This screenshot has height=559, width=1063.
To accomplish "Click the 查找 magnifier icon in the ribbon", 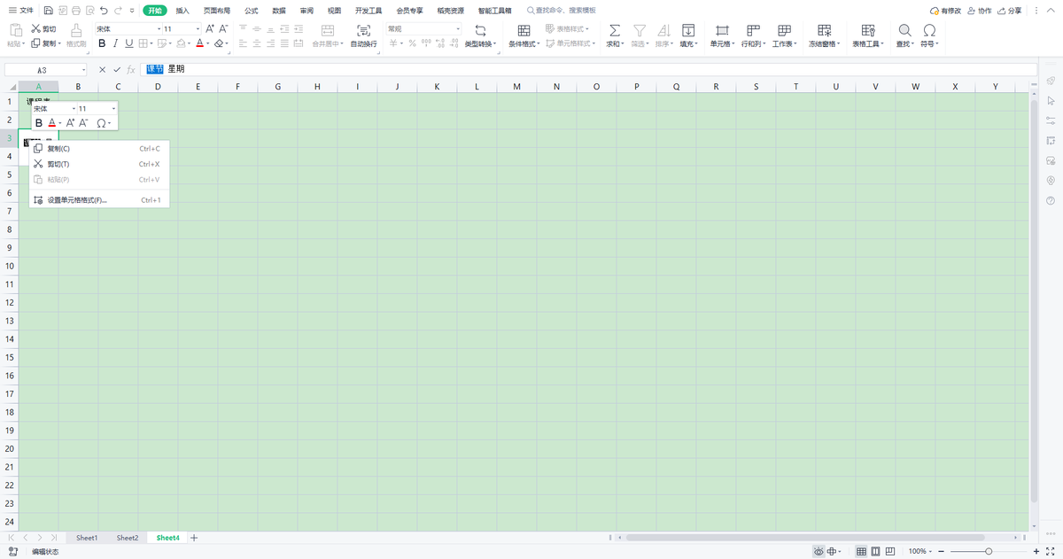I will (904, 30).
